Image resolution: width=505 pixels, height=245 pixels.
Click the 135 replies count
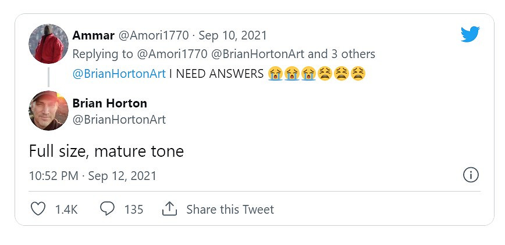134,209
